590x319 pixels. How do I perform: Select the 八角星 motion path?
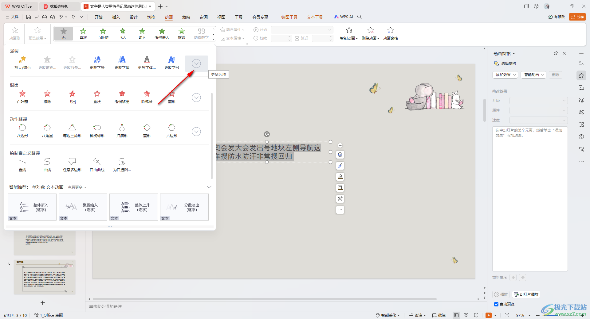[47, 131]
